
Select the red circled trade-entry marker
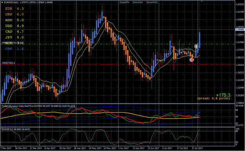click(192, 59)
